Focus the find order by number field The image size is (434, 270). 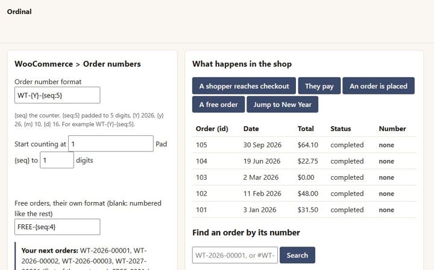click(x=235, y=255)
